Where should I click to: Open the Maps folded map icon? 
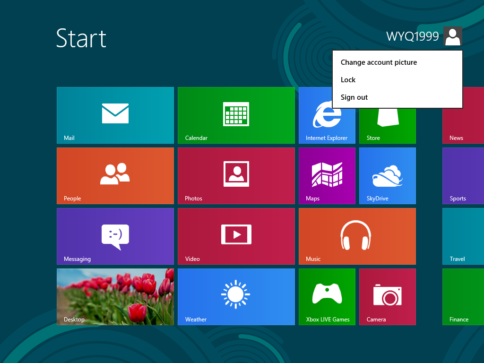tap(327, 174)
